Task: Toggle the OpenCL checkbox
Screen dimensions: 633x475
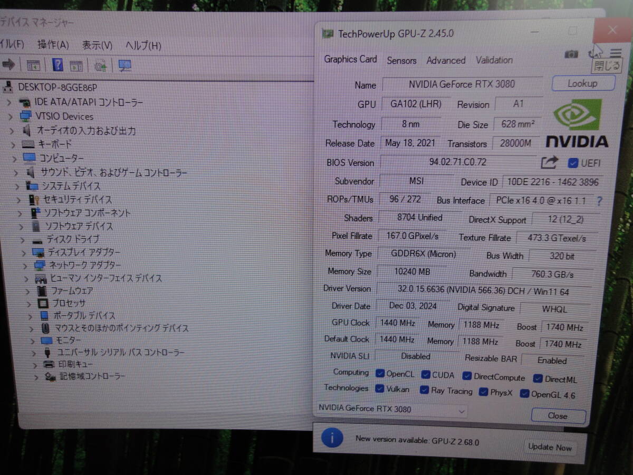Action: click(380, 374)
